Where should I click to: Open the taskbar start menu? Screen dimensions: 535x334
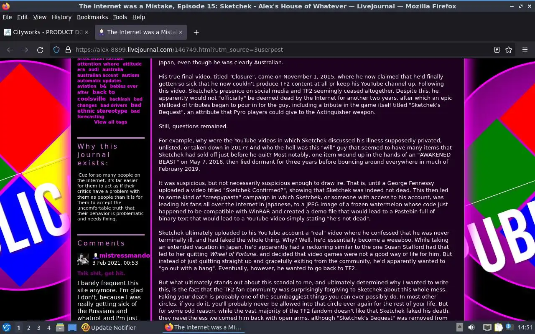pos(7,327)
